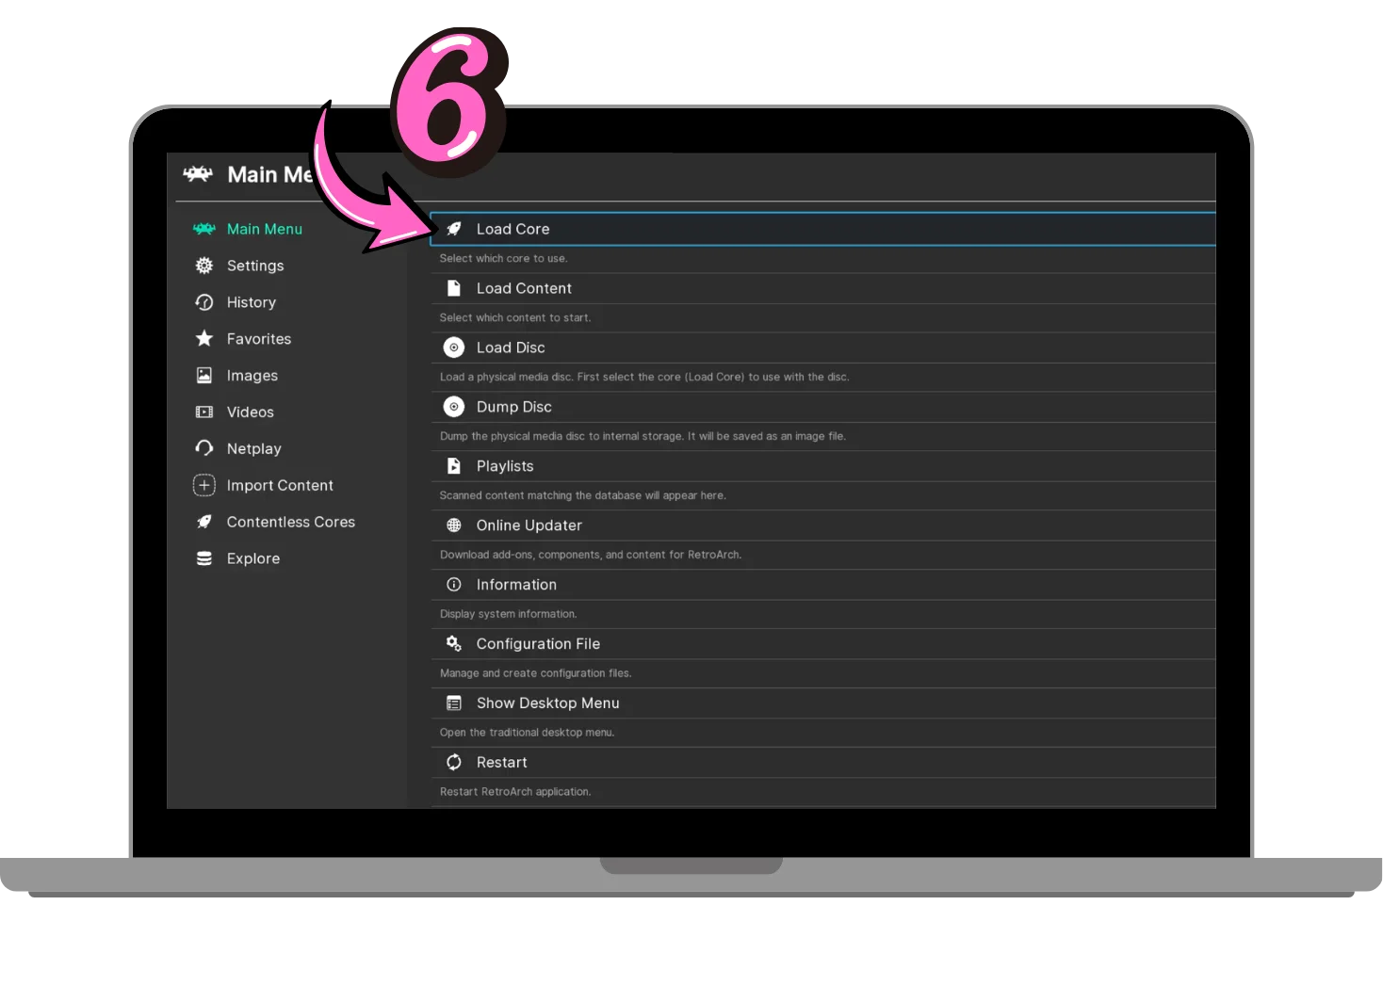The height and width of the screenshot is (1002, 1383).
Task: Click the Images picture icon
Action: (203, 375)
